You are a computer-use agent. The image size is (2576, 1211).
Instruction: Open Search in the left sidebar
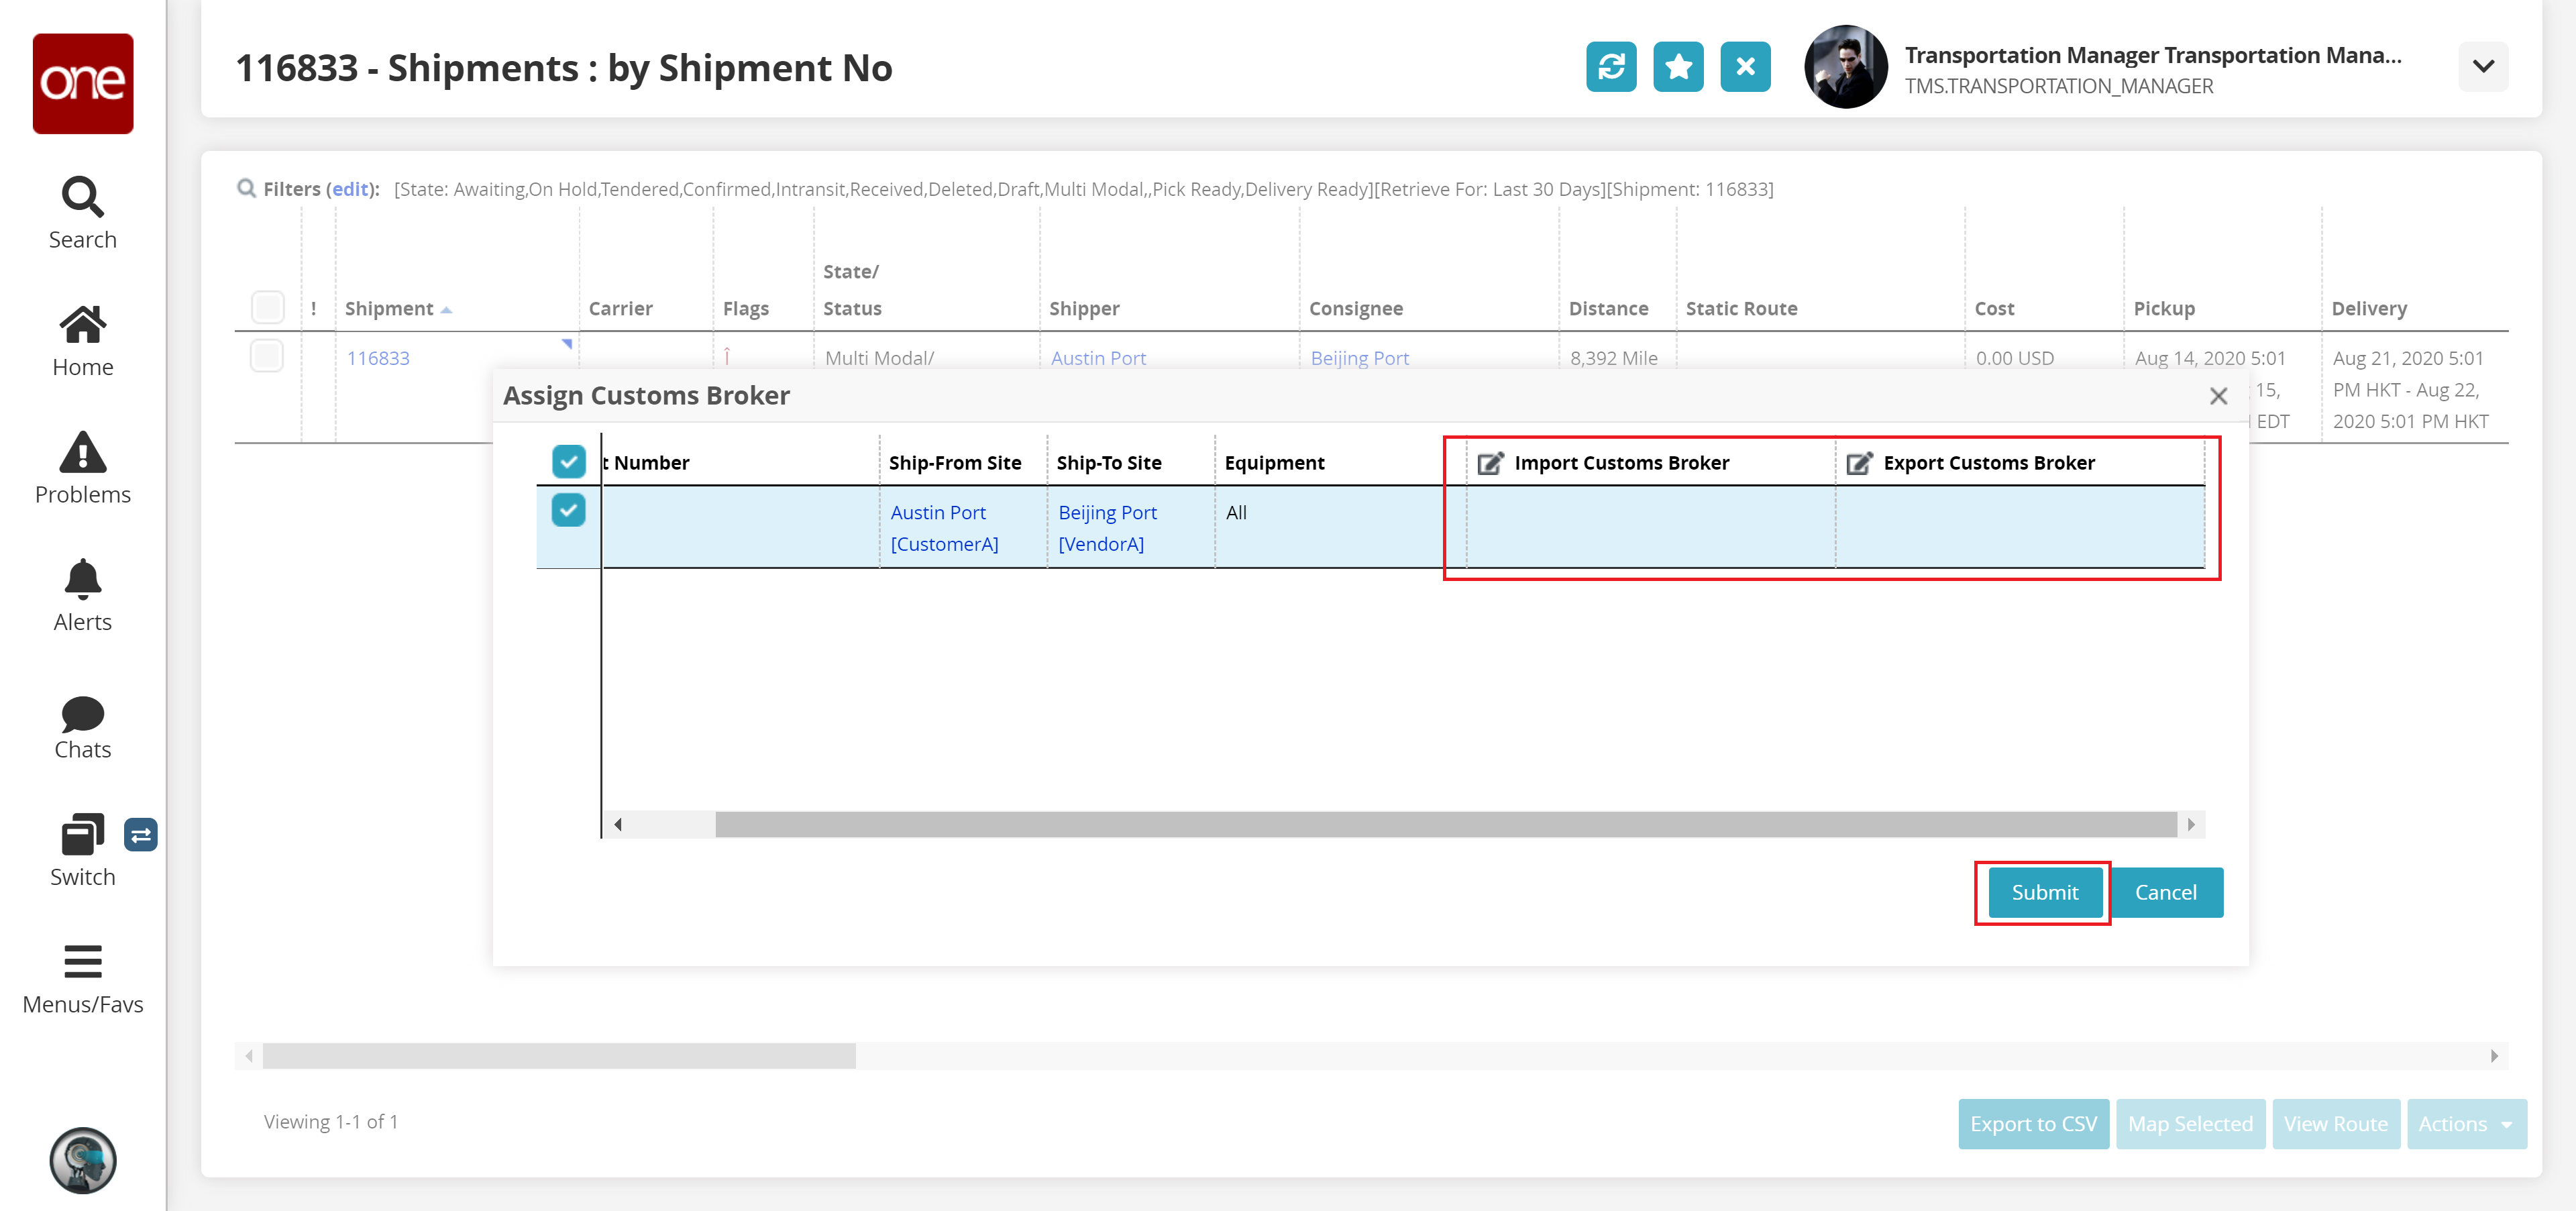coord(82,212)
